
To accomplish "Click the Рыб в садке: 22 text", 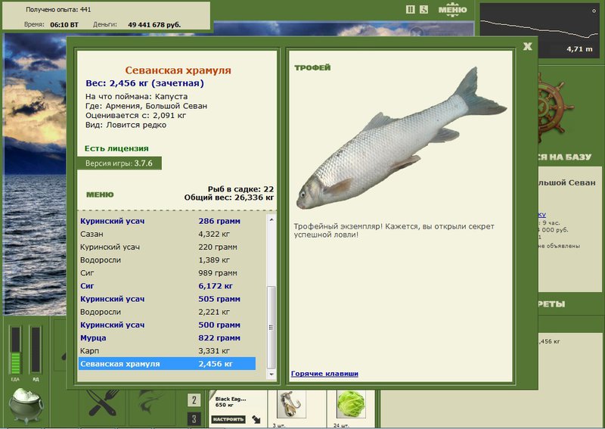I will [x=240, y=189].
